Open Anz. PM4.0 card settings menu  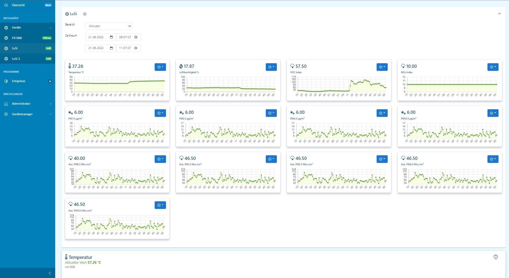click(493, 159)
